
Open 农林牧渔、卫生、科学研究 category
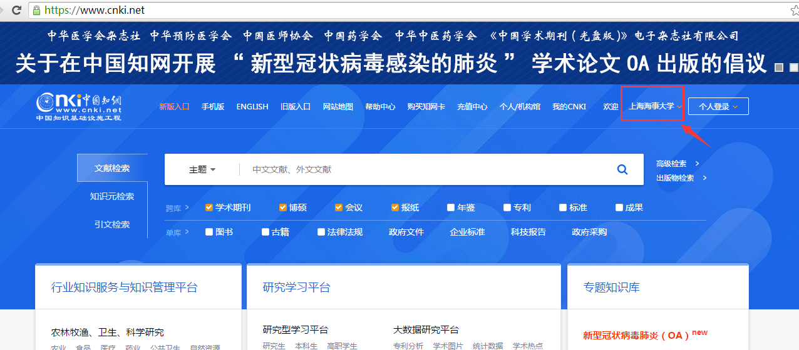[108, 332]
